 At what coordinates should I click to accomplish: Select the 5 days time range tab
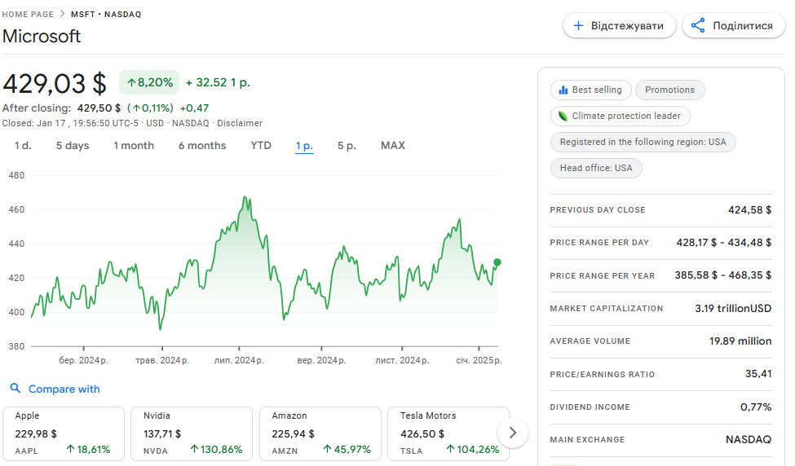coord(73,146)
